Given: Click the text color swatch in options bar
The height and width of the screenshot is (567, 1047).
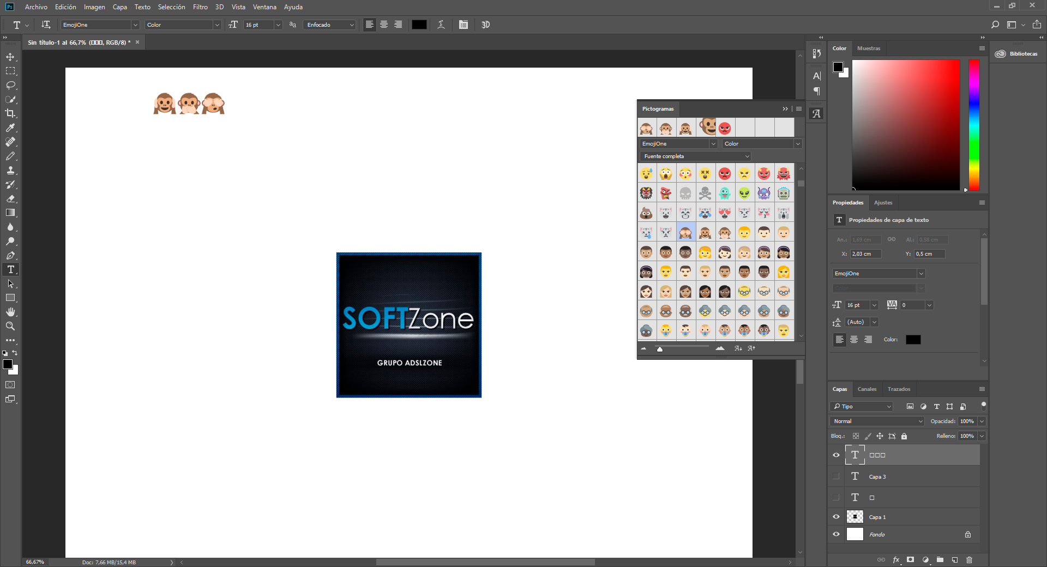Looking at the screenshot, I should (x=419, y=25).
